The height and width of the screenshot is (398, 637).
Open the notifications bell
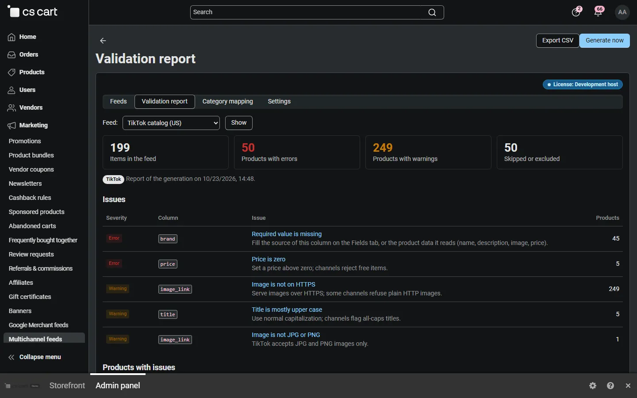[x=599, y=12]
